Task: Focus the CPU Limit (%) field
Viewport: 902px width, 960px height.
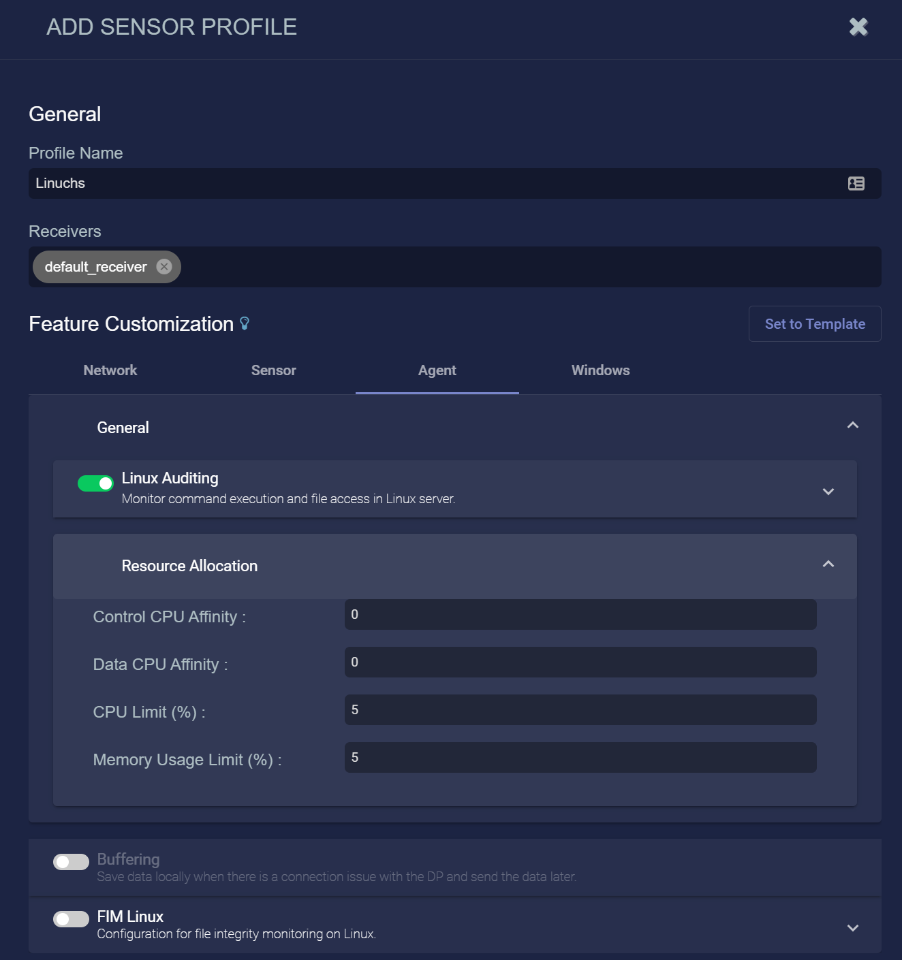Action: coord(580,710)
